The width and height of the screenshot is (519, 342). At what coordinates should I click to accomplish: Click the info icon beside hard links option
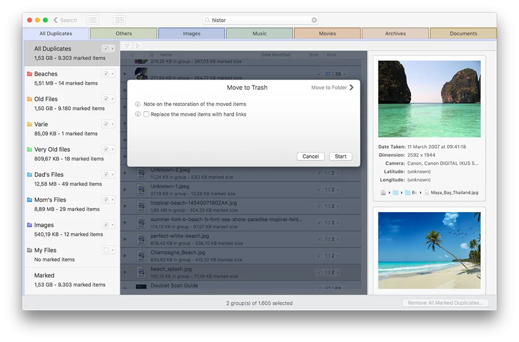point(138,115)
